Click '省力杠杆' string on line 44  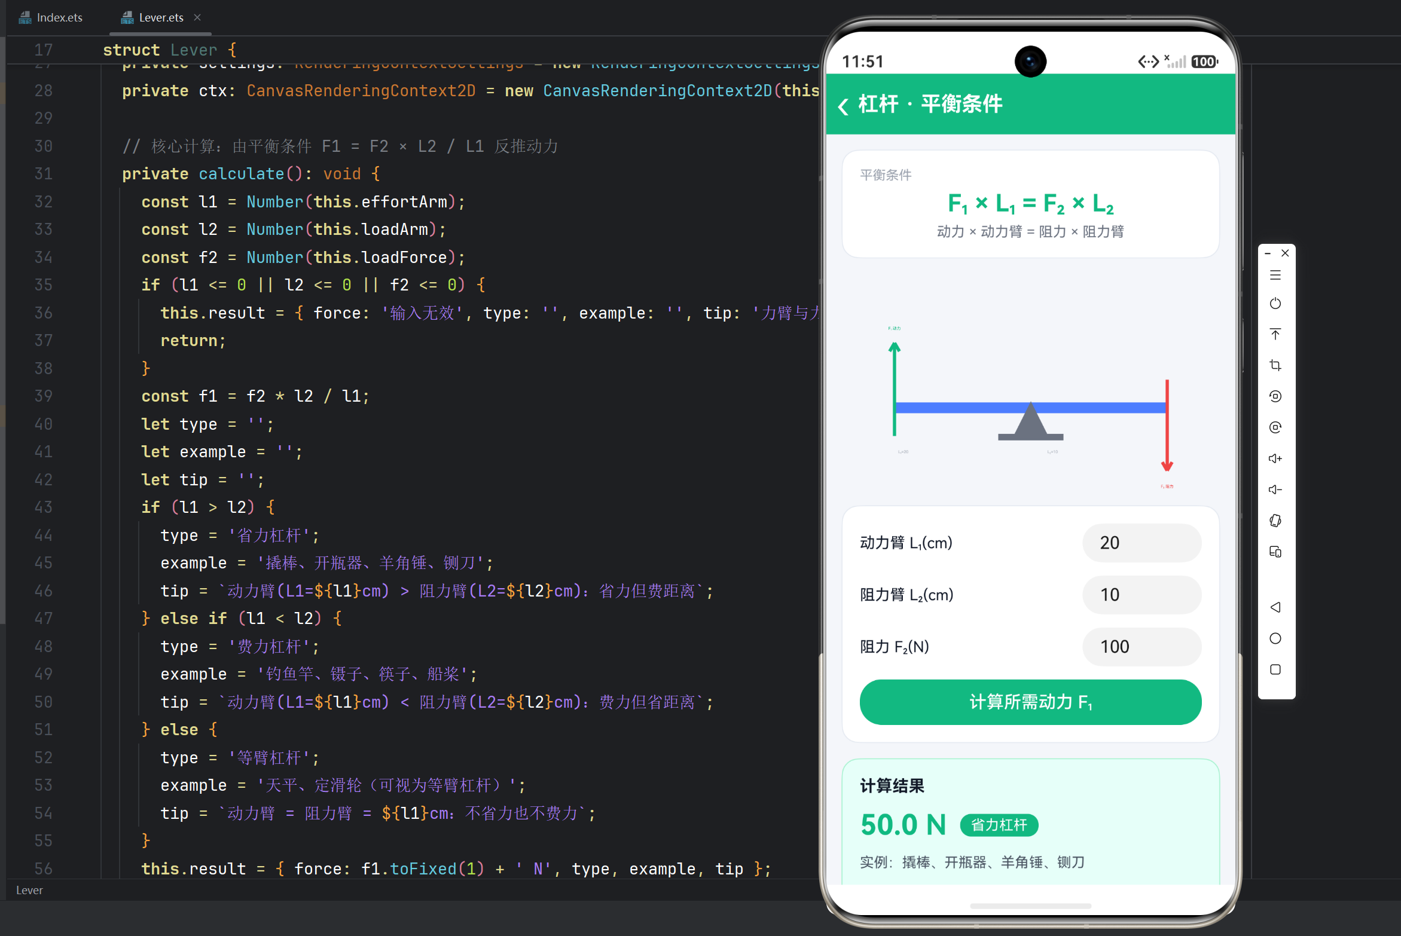coord(269,535)
